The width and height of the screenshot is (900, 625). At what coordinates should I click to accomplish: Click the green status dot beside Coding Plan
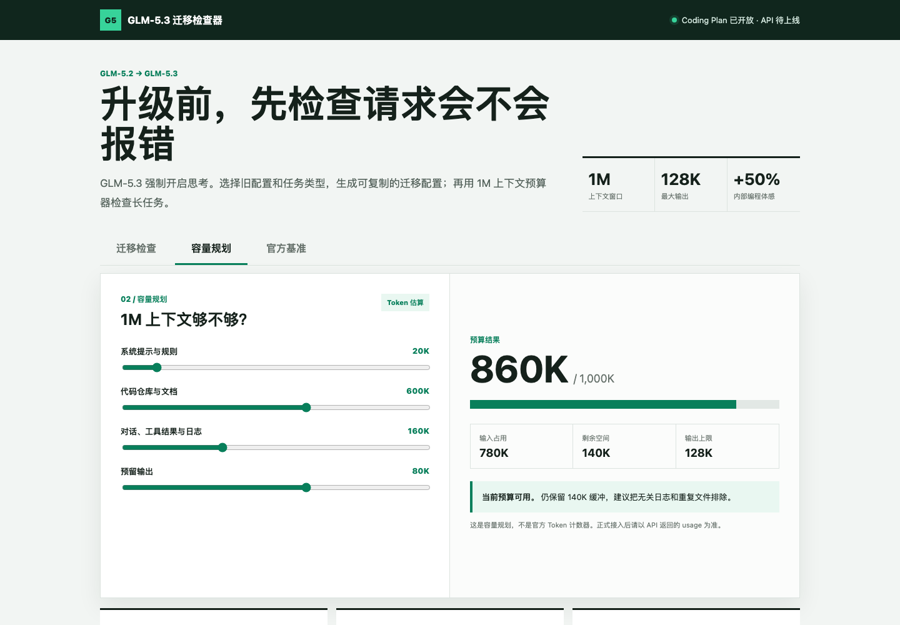tap(674, 20)
